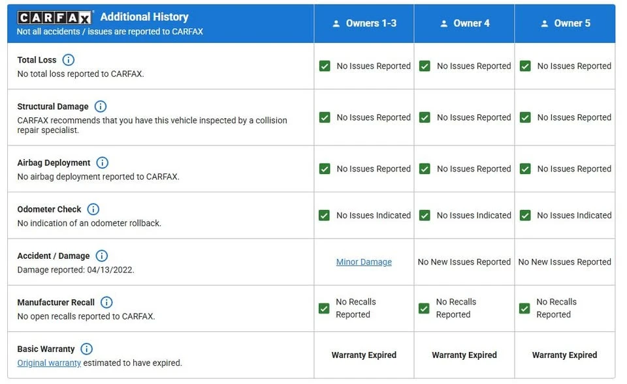Click the Accident / Damage row title
This screenshot has width=627, height=384.
[53, 256]
